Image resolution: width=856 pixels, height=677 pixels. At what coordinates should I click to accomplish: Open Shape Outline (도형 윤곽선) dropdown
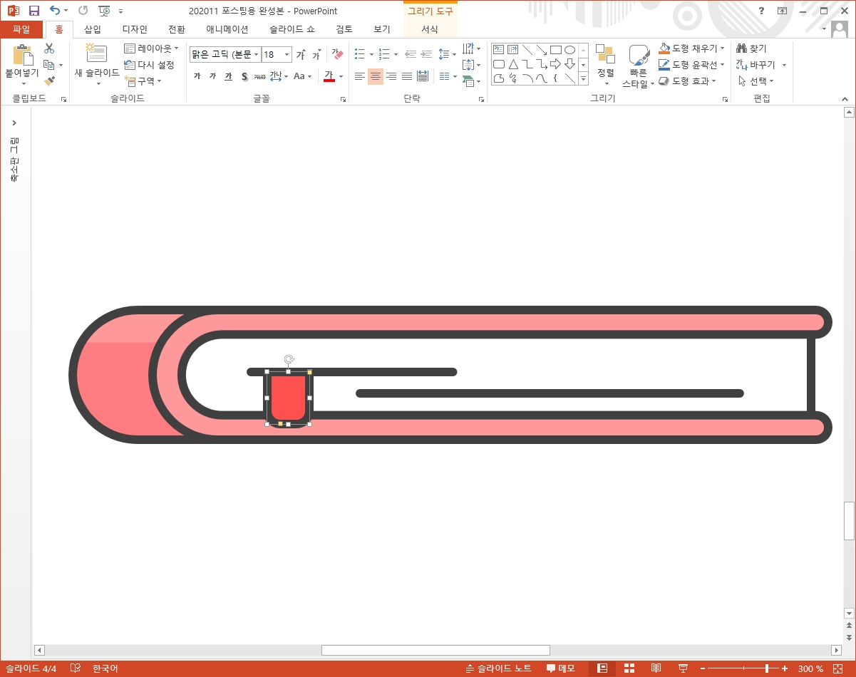click(x=691, y=65)
